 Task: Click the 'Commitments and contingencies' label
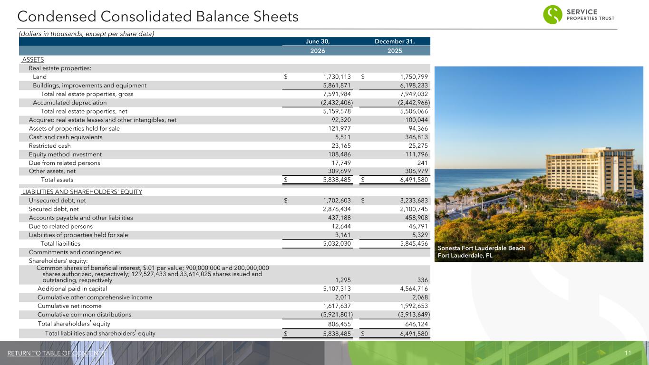coord(75,252)
